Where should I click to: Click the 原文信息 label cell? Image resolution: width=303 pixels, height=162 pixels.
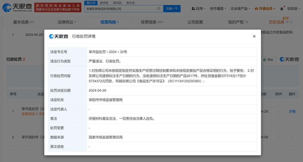click(x=67, y=147)
